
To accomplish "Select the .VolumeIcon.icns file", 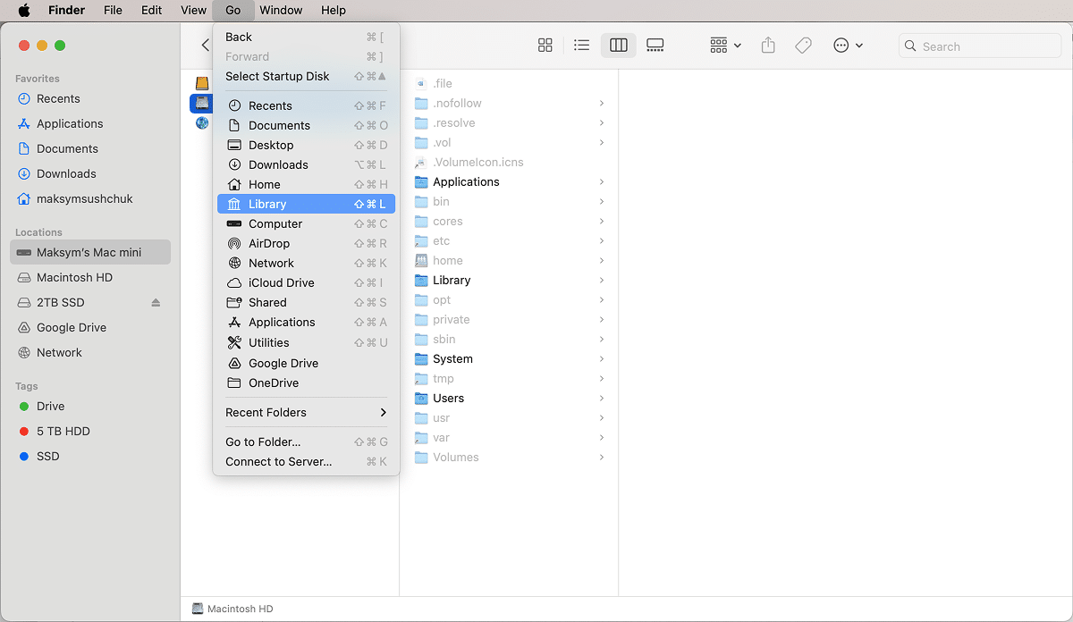I will (x=509, y=162).
